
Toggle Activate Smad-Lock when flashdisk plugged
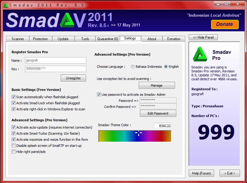pyautogui.click(x=13, y=103)
